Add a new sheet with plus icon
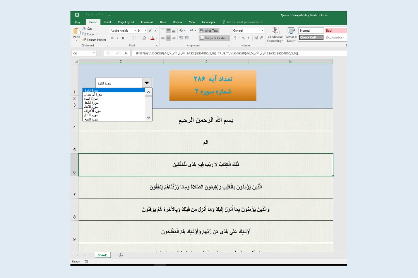 tap(120, 255)
